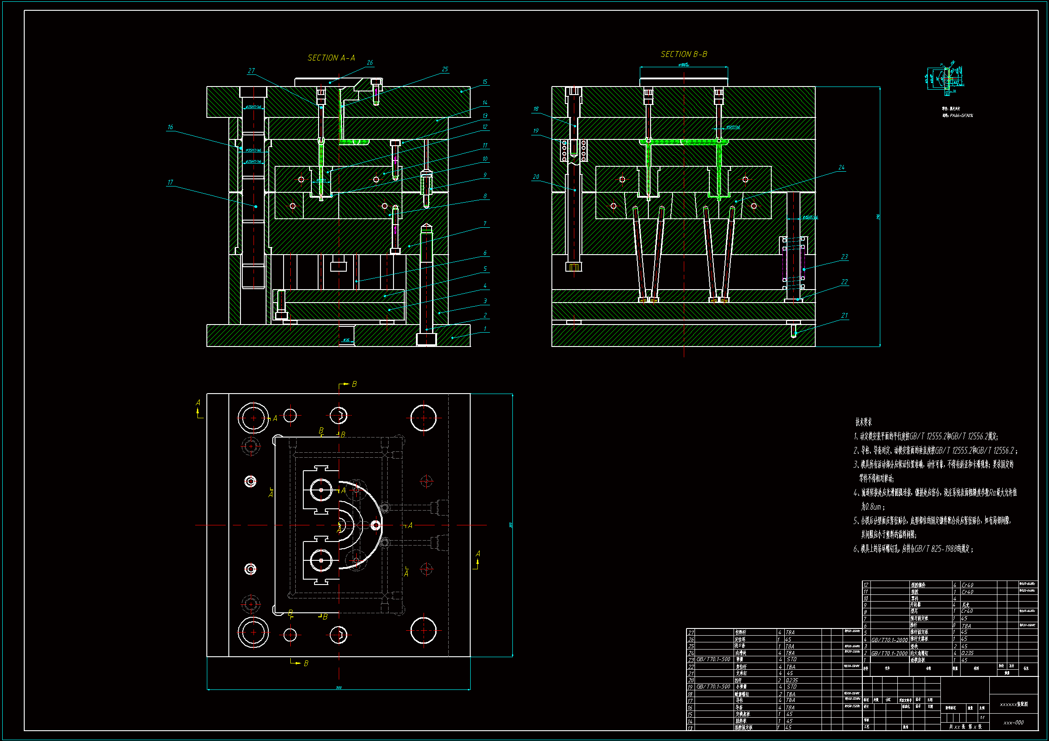Select part callout number 21 in Section B-B
The height and width of the screenshot is (741, 1049).
(844, 316)
